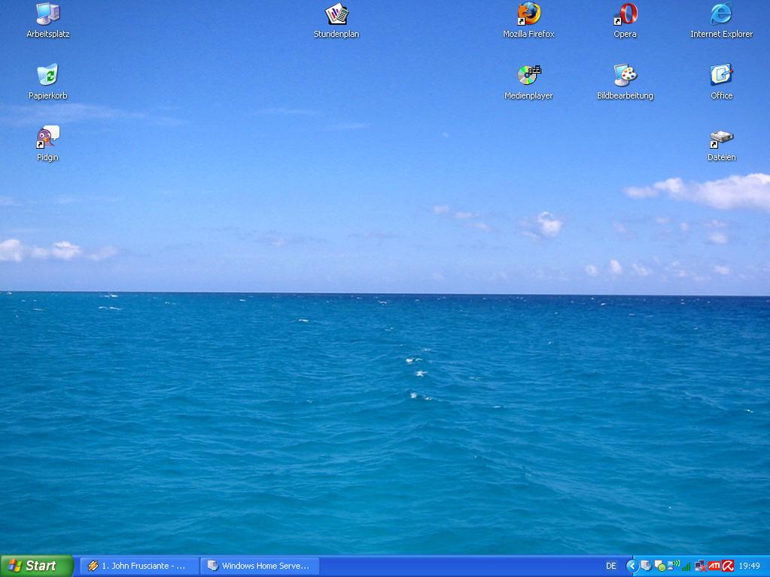Expand hidden system tray icons arrow
This screenshot has height=577, width=770.
pyautogui.click(x=632, y=566)
